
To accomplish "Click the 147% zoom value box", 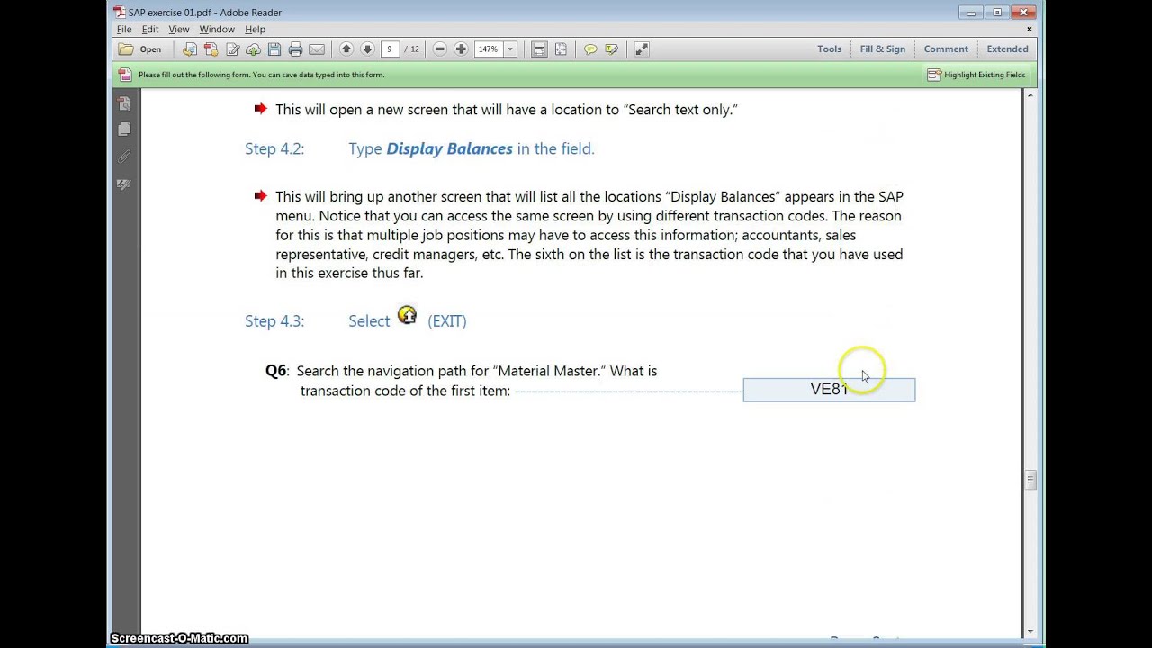I will point(489,49).
